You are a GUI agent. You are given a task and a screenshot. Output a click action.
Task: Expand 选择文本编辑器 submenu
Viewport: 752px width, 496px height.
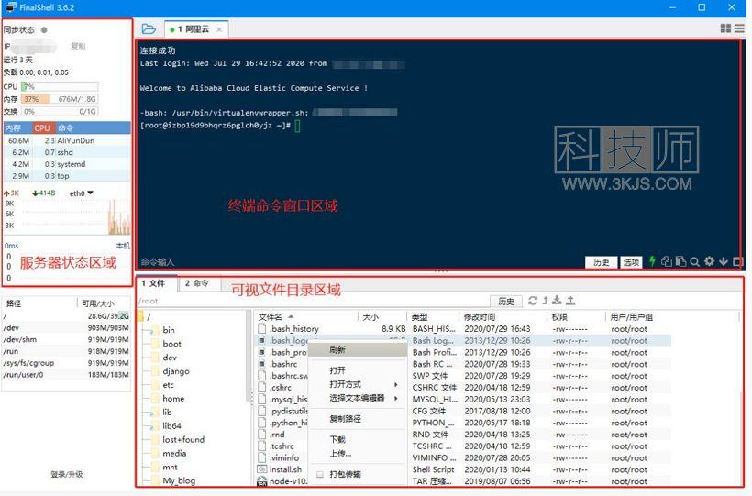pyautogui.click(x=359, y=398)
